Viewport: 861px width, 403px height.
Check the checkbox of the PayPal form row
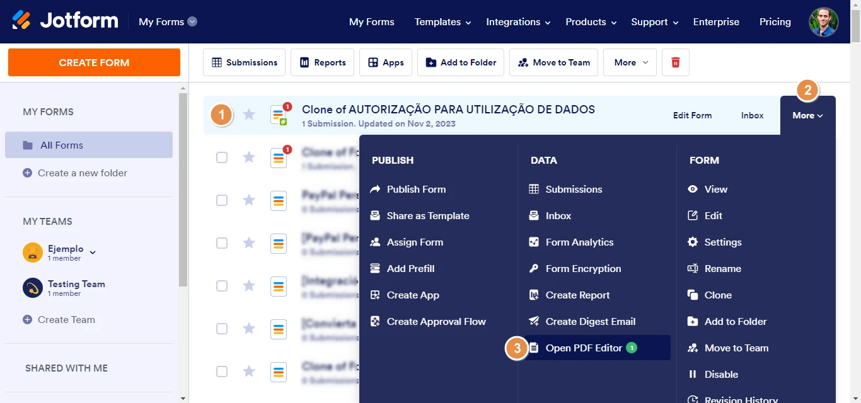pyautogui.click(x=222, y=200)
